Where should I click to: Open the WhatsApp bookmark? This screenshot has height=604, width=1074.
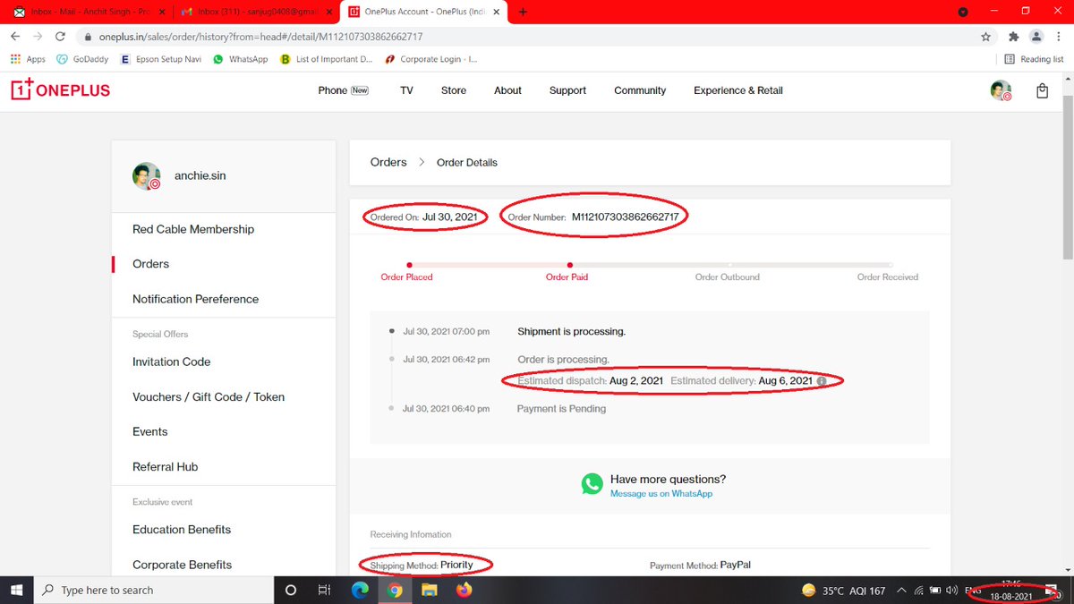pos(240,59)
